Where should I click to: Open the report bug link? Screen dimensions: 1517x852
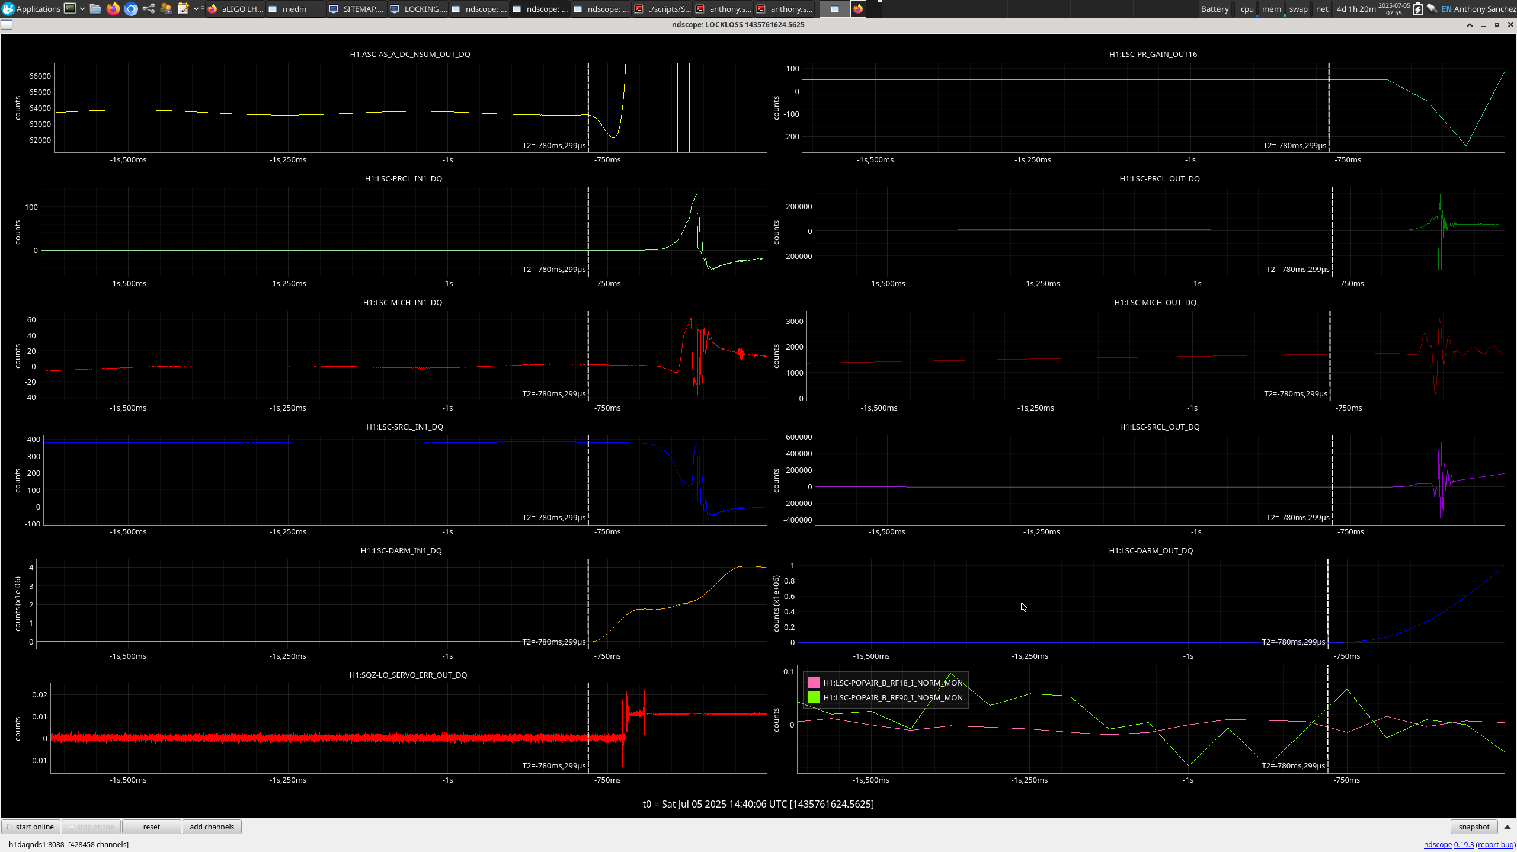(1495, 844)
